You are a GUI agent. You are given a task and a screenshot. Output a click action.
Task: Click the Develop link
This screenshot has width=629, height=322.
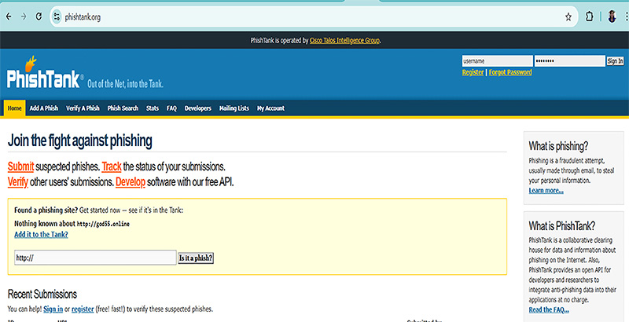click(131, 182)
